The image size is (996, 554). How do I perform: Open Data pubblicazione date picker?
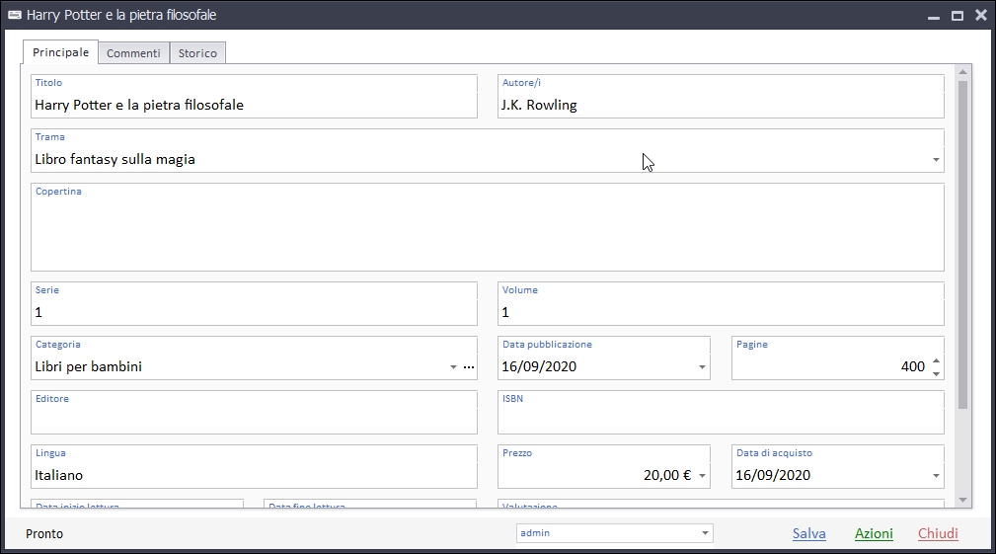tap(702, 367)
